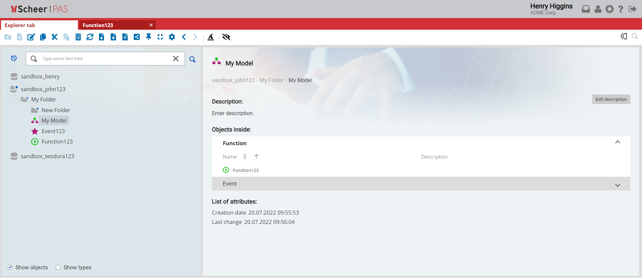Click the edit pencil toolbar icon
This screenshot has width=642, height=278.
tap(31, 37)
